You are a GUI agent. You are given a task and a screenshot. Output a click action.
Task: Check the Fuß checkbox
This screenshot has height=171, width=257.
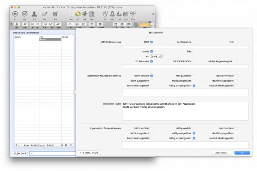click(x=236, y=42)
